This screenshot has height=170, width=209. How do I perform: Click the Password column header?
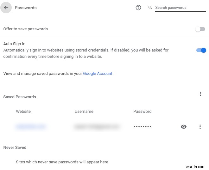[x=142, y=112]
